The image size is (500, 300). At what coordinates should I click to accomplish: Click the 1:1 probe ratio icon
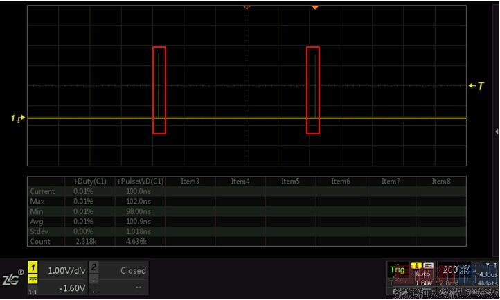point(33,292)
